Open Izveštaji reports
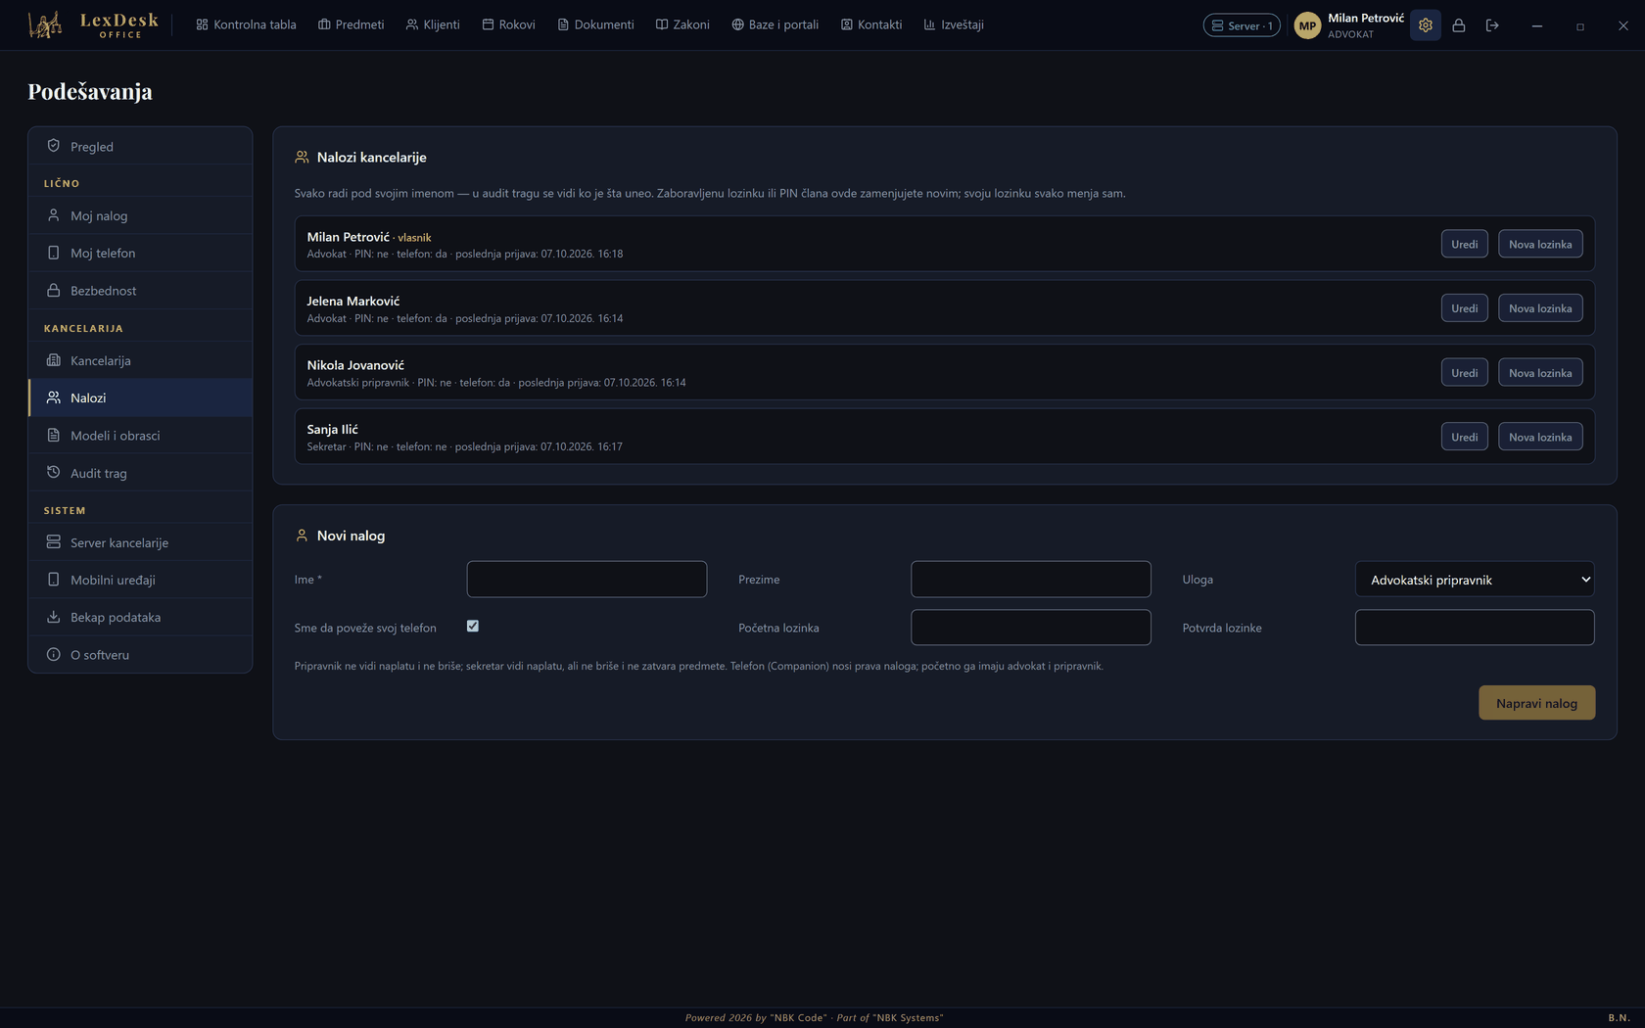 (x=954, y=24)
